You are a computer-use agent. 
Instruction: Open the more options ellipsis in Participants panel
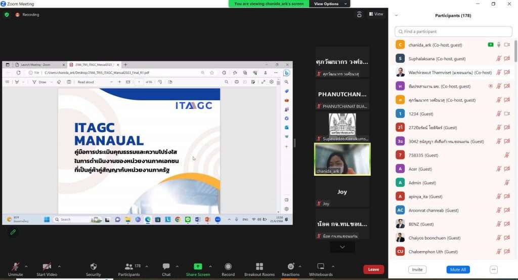[x=494, y=269]
